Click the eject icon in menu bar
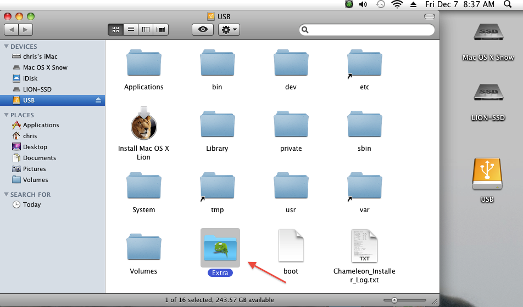The height and width of the screenshot is (307, 523). pos(413,4)
